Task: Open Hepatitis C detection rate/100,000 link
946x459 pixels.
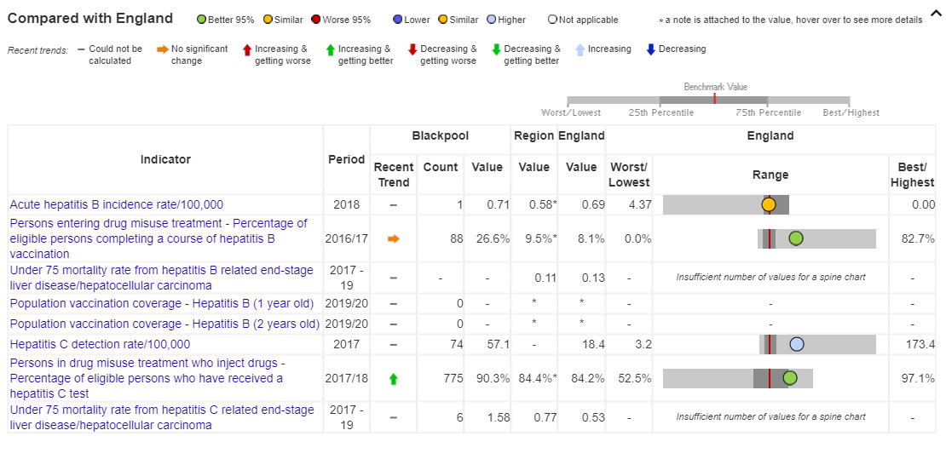Action: (x=100, y=344)
